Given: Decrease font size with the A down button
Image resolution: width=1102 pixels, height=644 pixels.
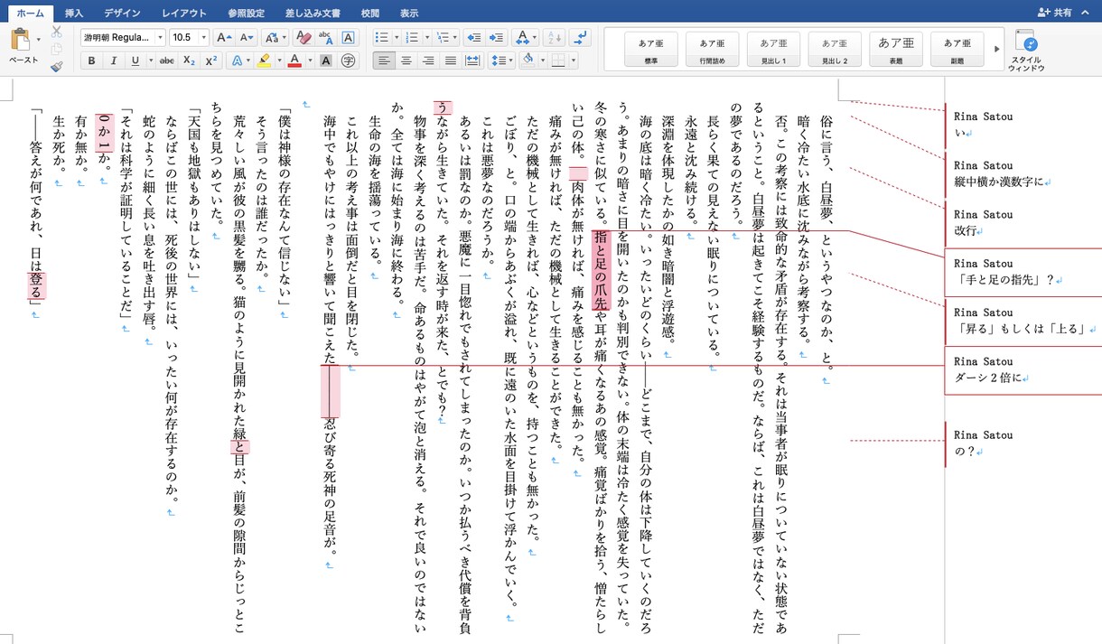Looking at the screenshot, I should pos(247,37).
